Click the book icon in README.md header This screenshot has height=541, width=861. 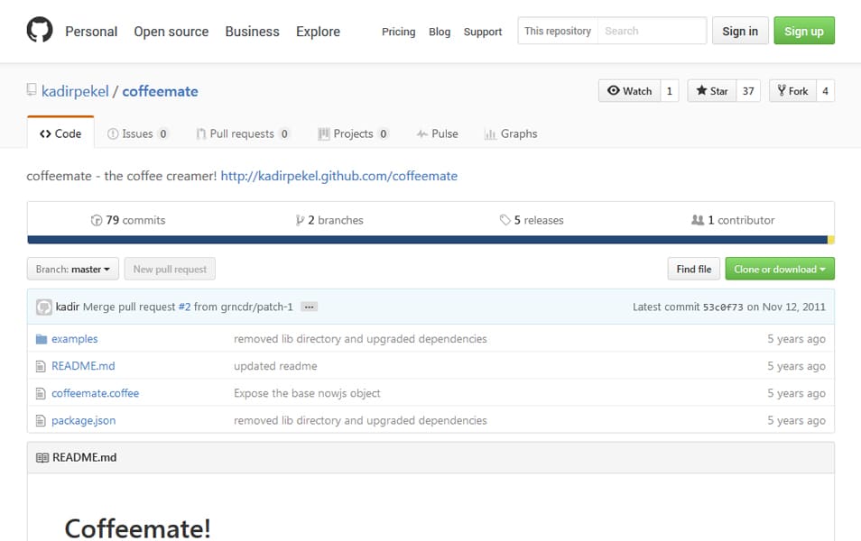[x=42, y=457]
